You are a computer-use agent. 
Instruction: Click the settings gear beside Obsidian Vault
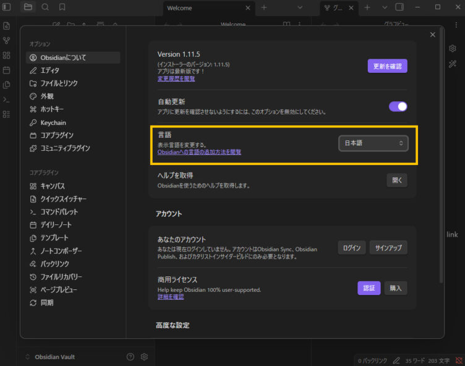coord(144,357)
